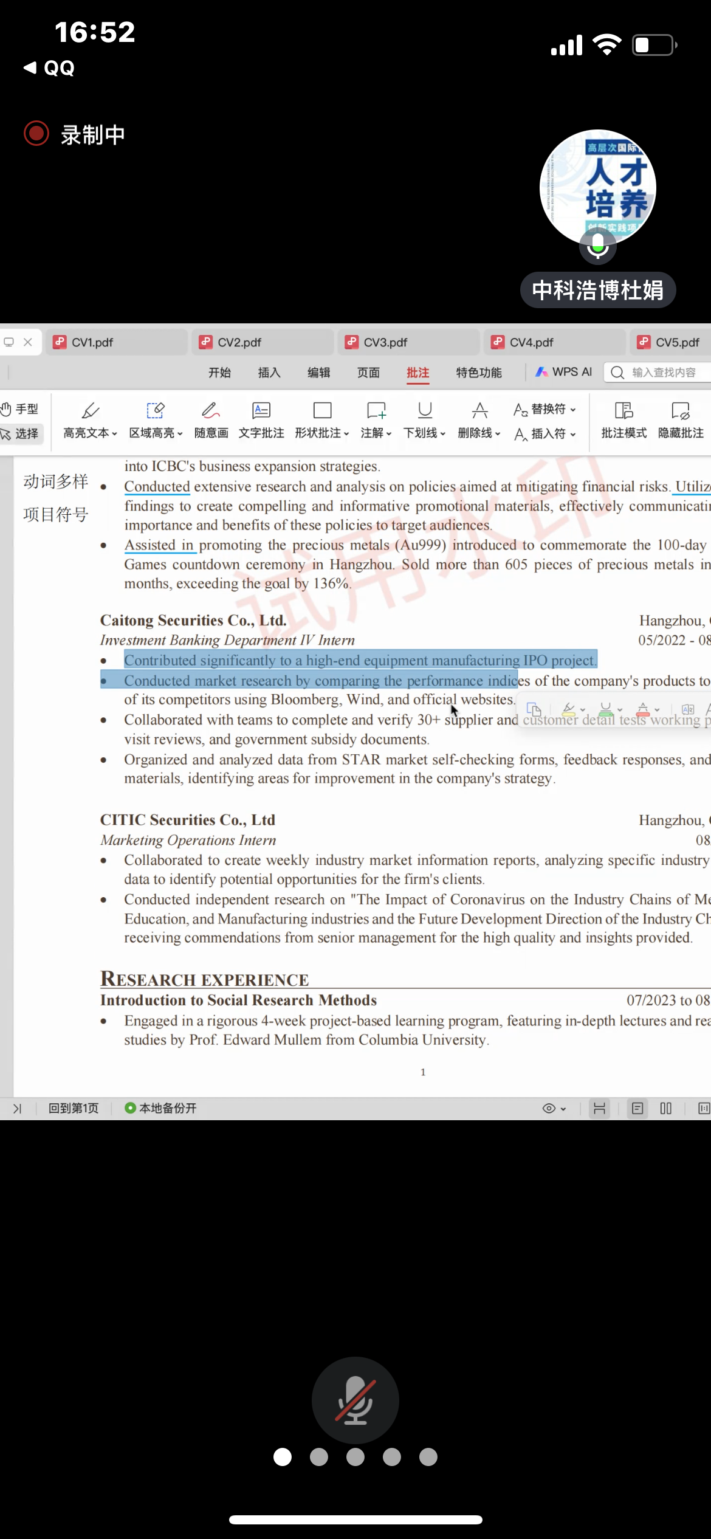
Task: Tap the 录制中 recording indicator
Action: coord(74,134)
